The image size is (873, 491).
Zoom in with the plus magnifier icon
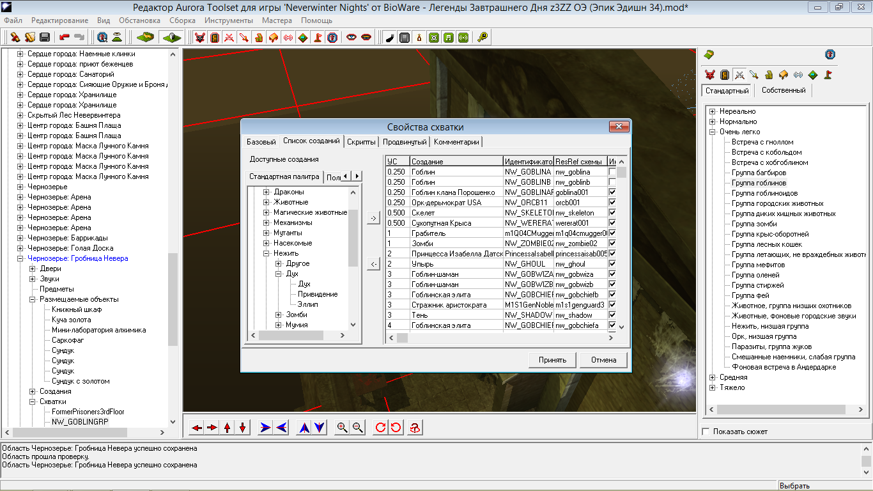343,428
